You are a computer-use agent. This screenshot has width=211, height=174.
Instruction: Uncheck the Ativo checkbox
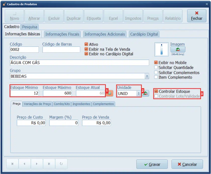(x=86, y=44)
